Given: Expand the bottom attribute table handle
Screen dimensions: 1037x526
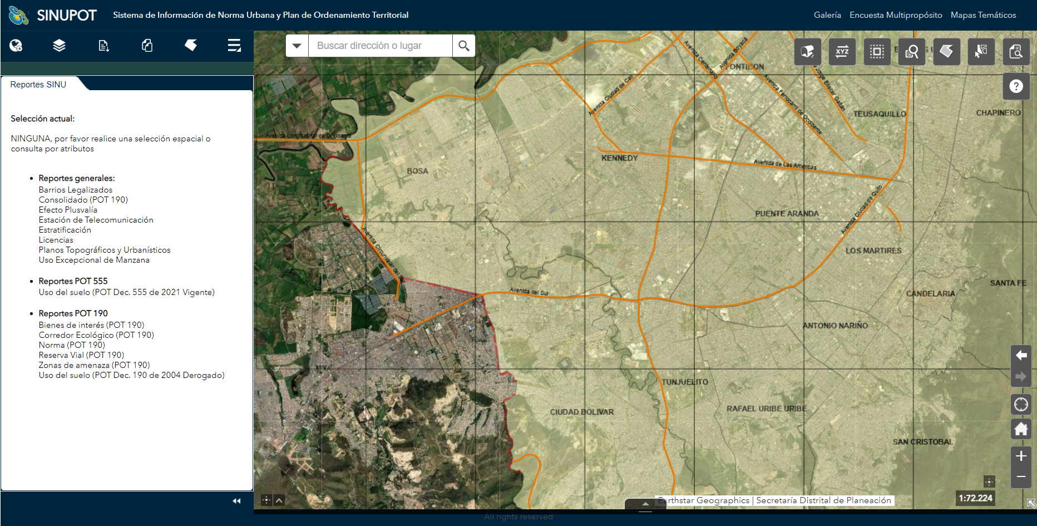Looking at the screenshot, I should 645,504.
